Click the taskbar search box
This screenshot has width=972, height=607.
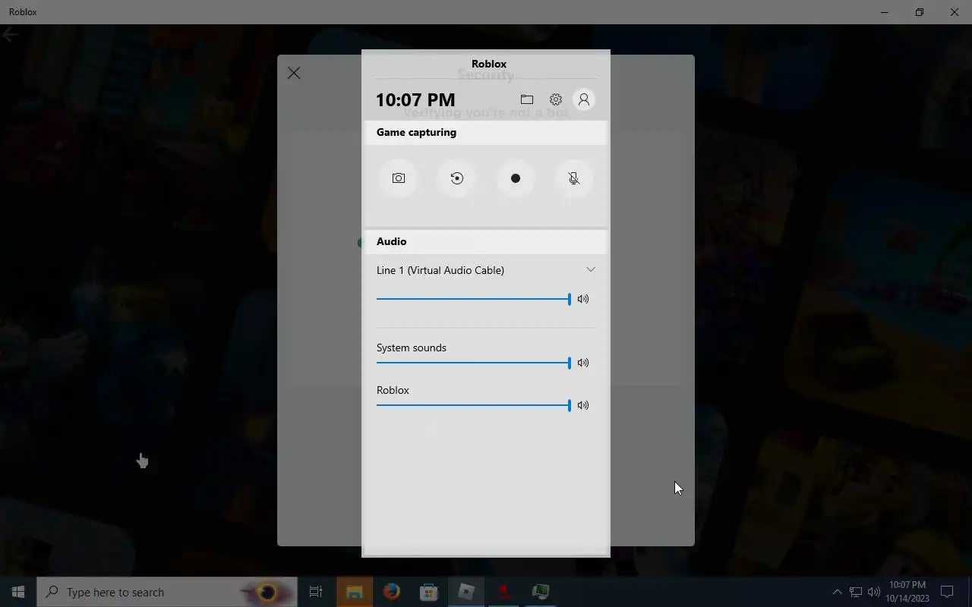coord(167,592)
